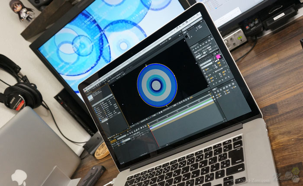
Task: Pick the eyedropper beside the pink swatch
Action: click(x=214, y=58)
